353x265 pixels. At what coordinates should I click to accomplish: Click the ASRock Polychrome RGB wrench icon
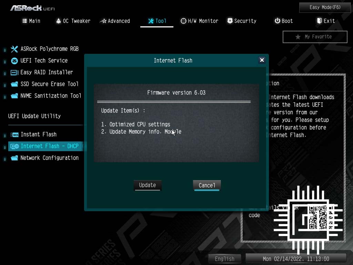click(x=14, y=49)
